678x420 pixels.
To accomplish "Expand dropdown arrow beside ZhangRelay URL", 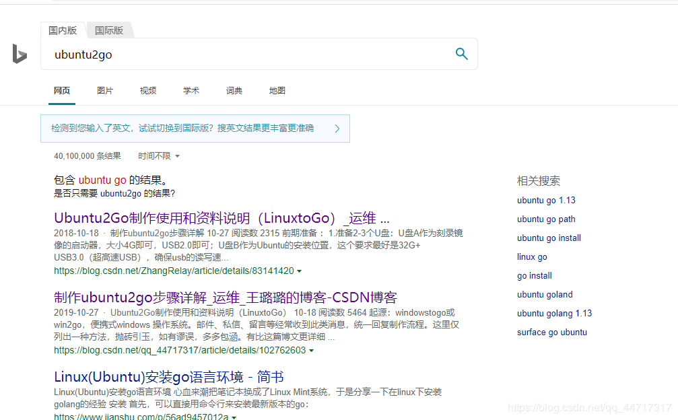I will [x=299, y=271].
